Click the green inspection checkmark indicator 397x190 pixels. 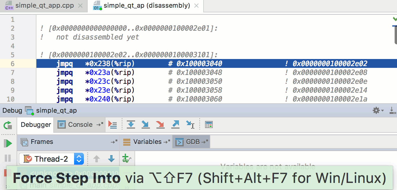pos(395,19)
